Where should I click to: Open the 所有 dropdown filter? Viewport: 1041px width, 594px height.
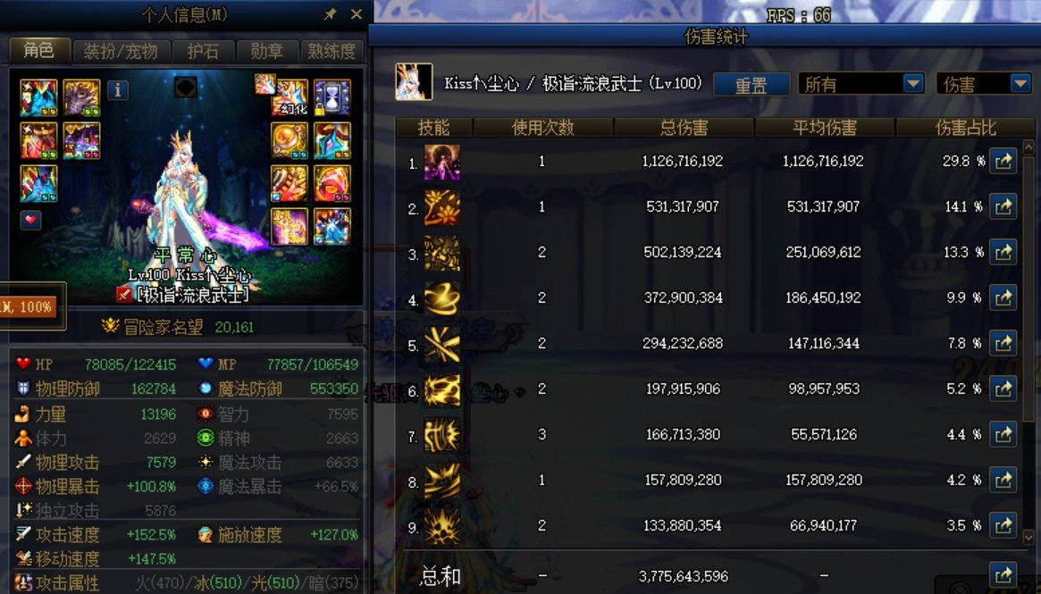coord(861,84)
